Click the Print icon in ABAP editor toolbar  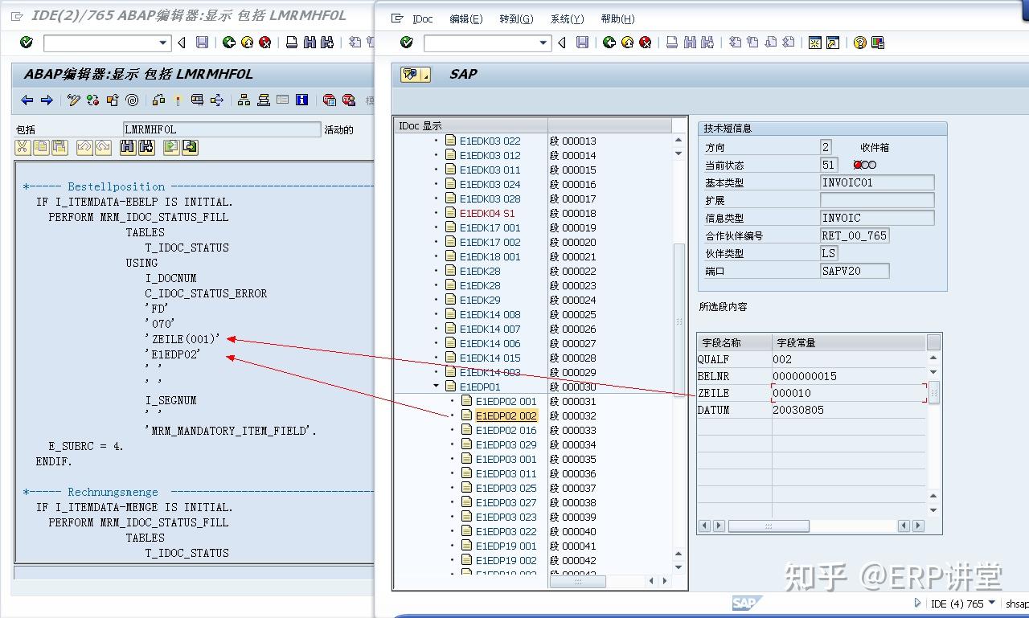[x=292, y=43]
